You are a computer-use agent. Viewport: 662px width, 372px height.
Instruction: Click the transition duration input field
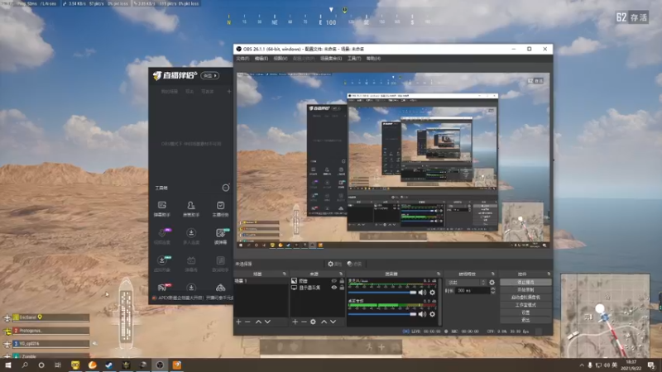point(473,291)
